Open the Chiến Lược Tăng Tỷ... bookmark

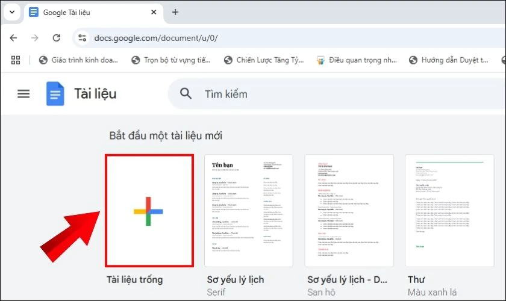[264, 60]
